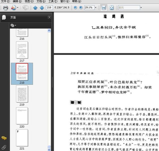Collapse the Pages navigation panel
159x151 pixels.
tap(49, 17)
